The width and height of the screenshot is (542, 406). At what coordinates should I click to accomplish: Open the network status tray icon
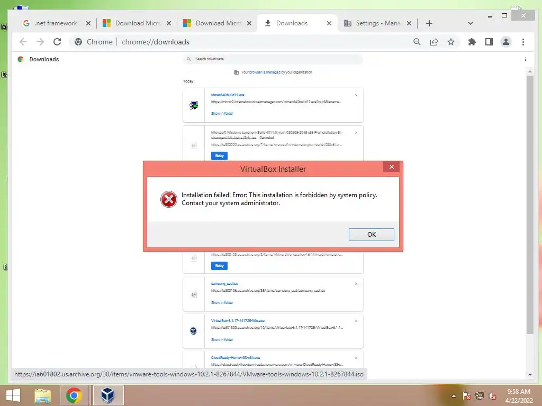coord(479,396)
